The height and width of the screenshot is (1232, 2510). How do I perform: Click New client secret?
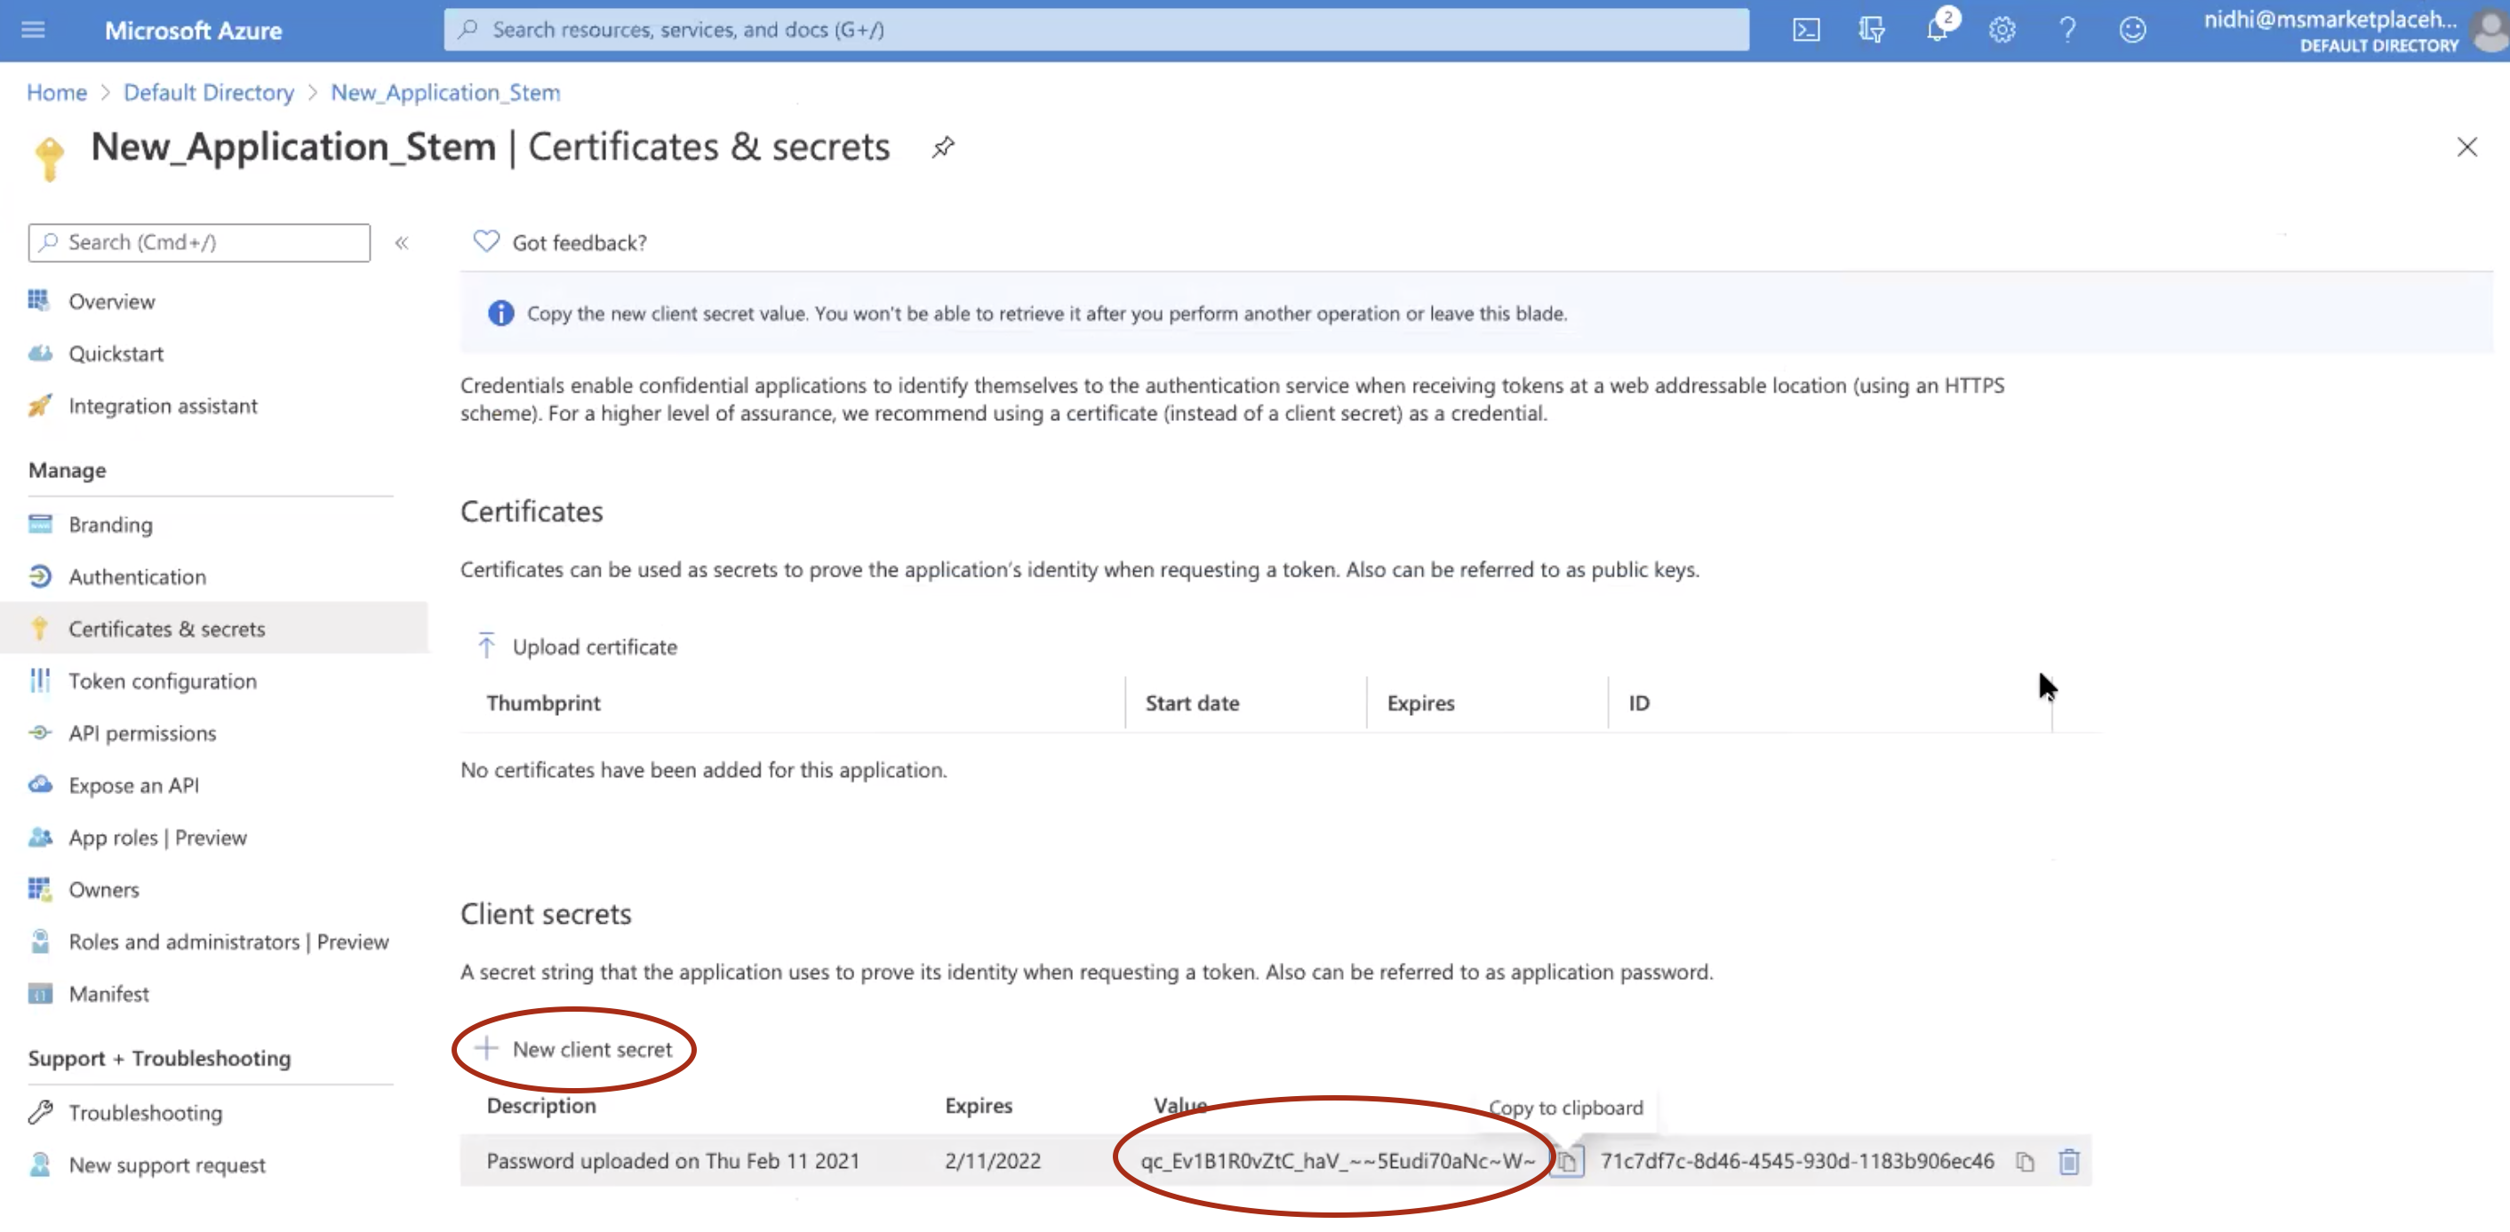(x=573, y=1049)
